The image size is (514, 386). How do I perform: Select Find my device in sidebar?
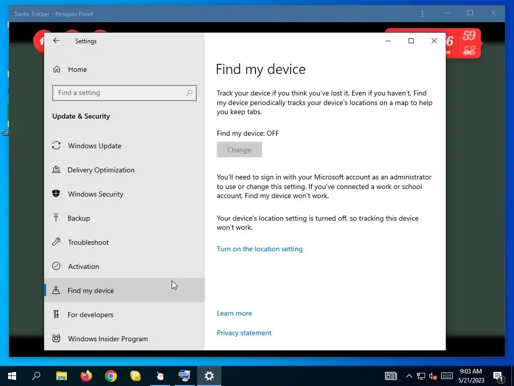point(124,290)
